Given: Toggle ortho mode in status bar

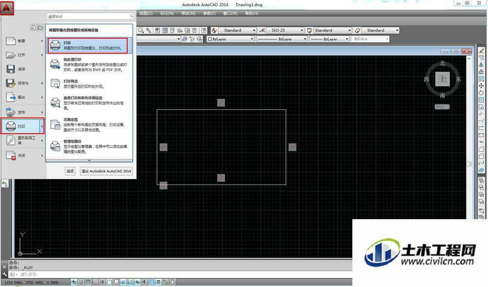Looking at the screenshot, I should point(95,282).
